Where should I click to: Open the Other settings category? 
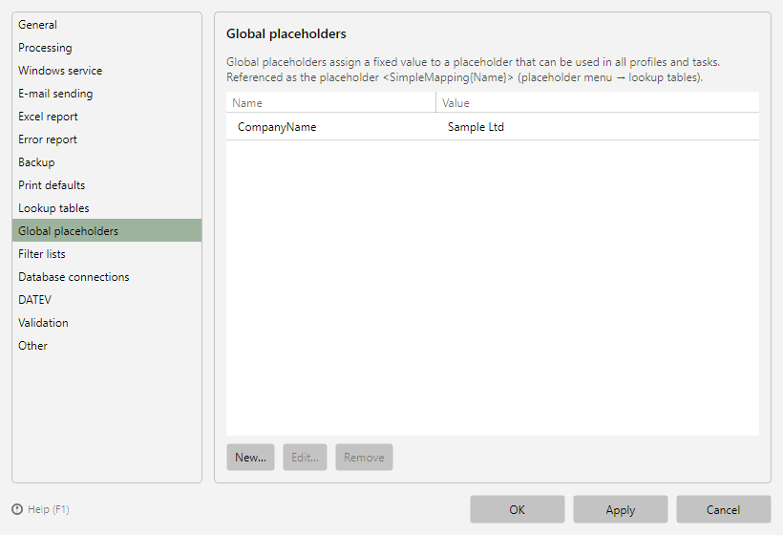(107, 346)
